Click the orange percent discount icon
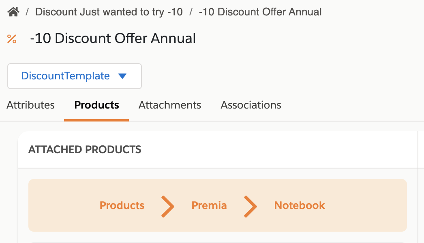Viewport: 424px width, 243px height. point(12,39)
